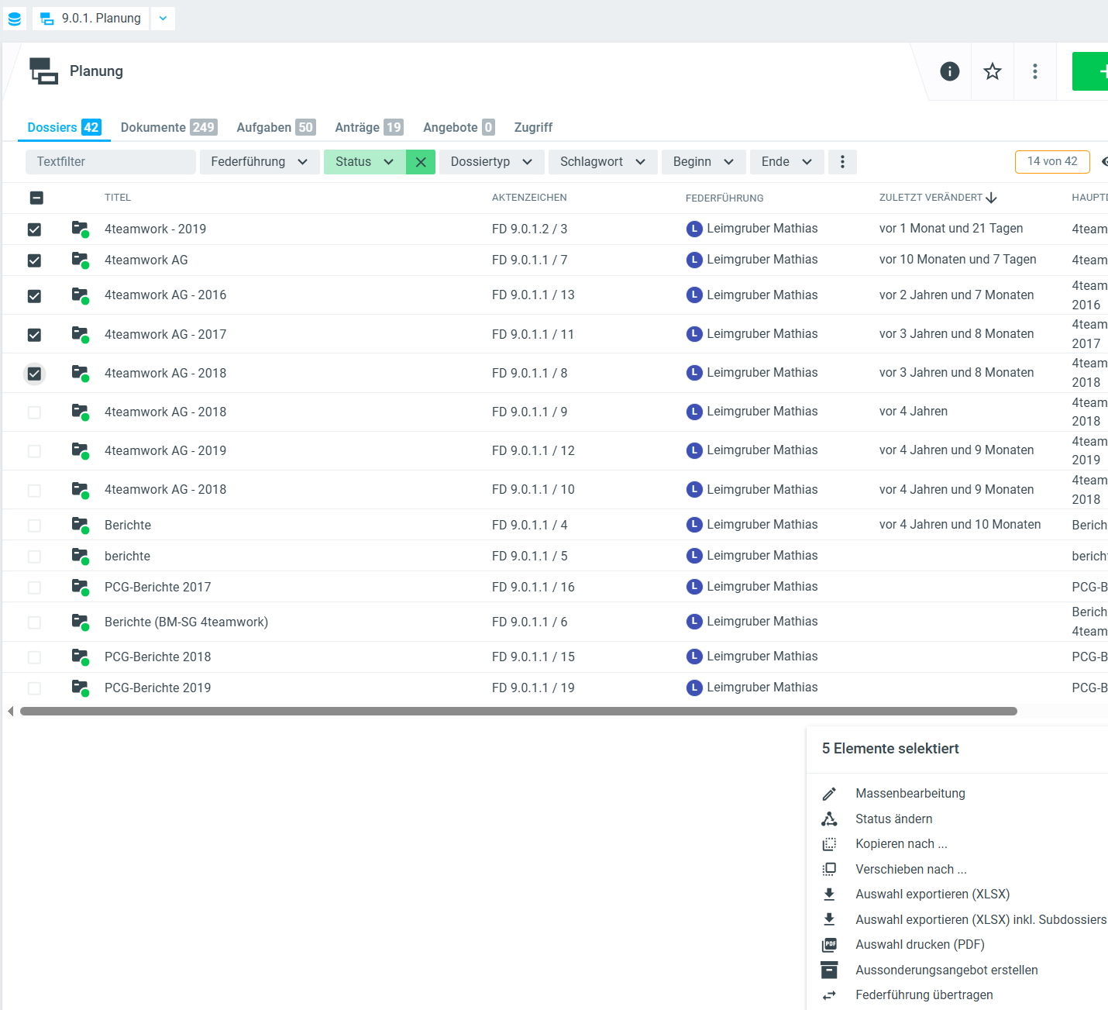Click the Massenbearbeitung pencil icon
The height and width of the screenshot is (1010, 1108).
(829, 794)
